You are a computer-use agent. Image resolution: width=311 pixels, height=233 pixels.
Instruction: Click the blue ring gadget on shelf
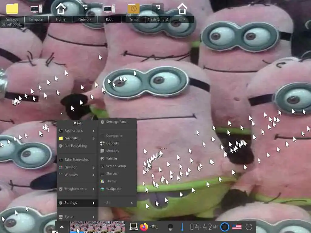pyautogui.click(x=225, y=227)
